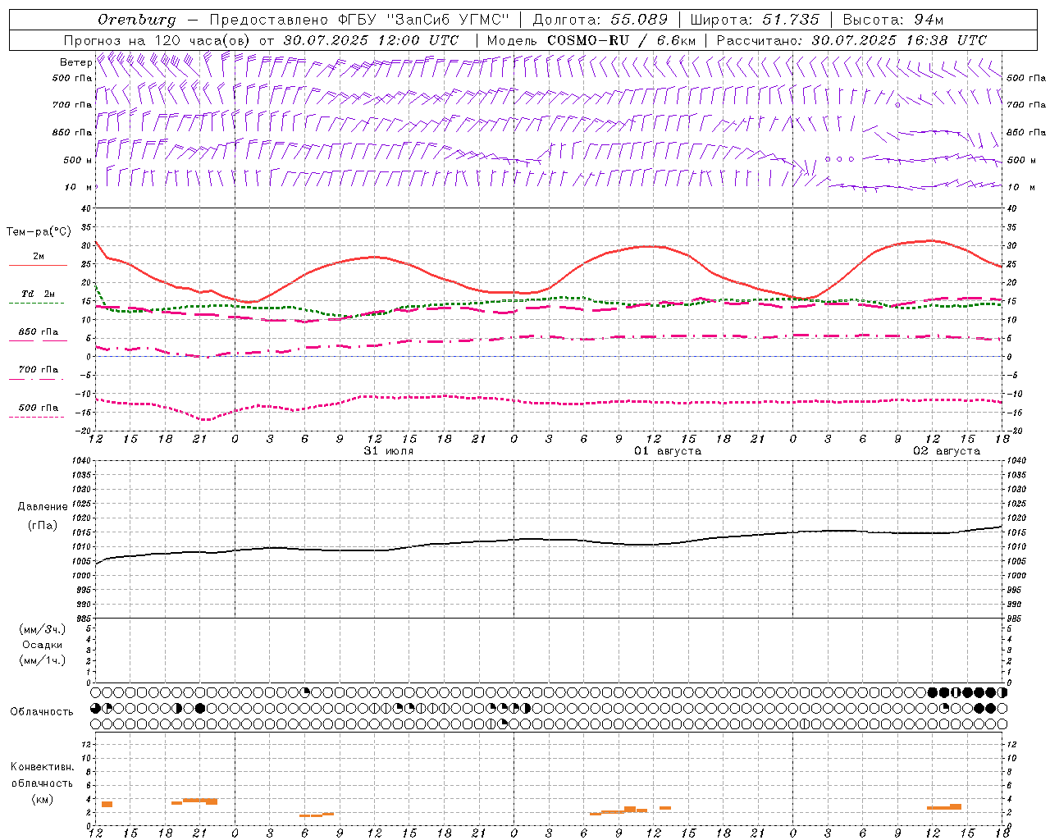The image size is (1050, 840).
Task: Click the "Ветер" wind panel label
Action: (75, 62)
